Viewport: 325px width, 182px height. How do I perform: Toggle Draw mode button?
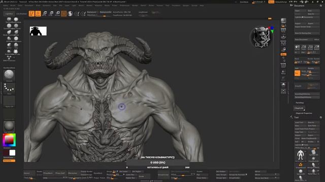pyautogui.click(x=38, y=14)
